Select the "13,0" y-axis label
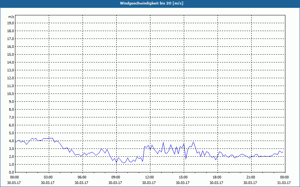 (x=10, y=70)
